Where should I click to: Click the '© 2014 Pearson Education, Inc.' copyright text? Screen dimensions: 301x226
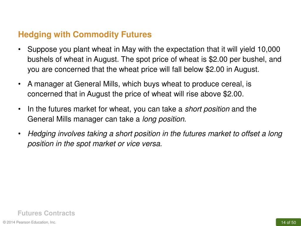[30, 222]
